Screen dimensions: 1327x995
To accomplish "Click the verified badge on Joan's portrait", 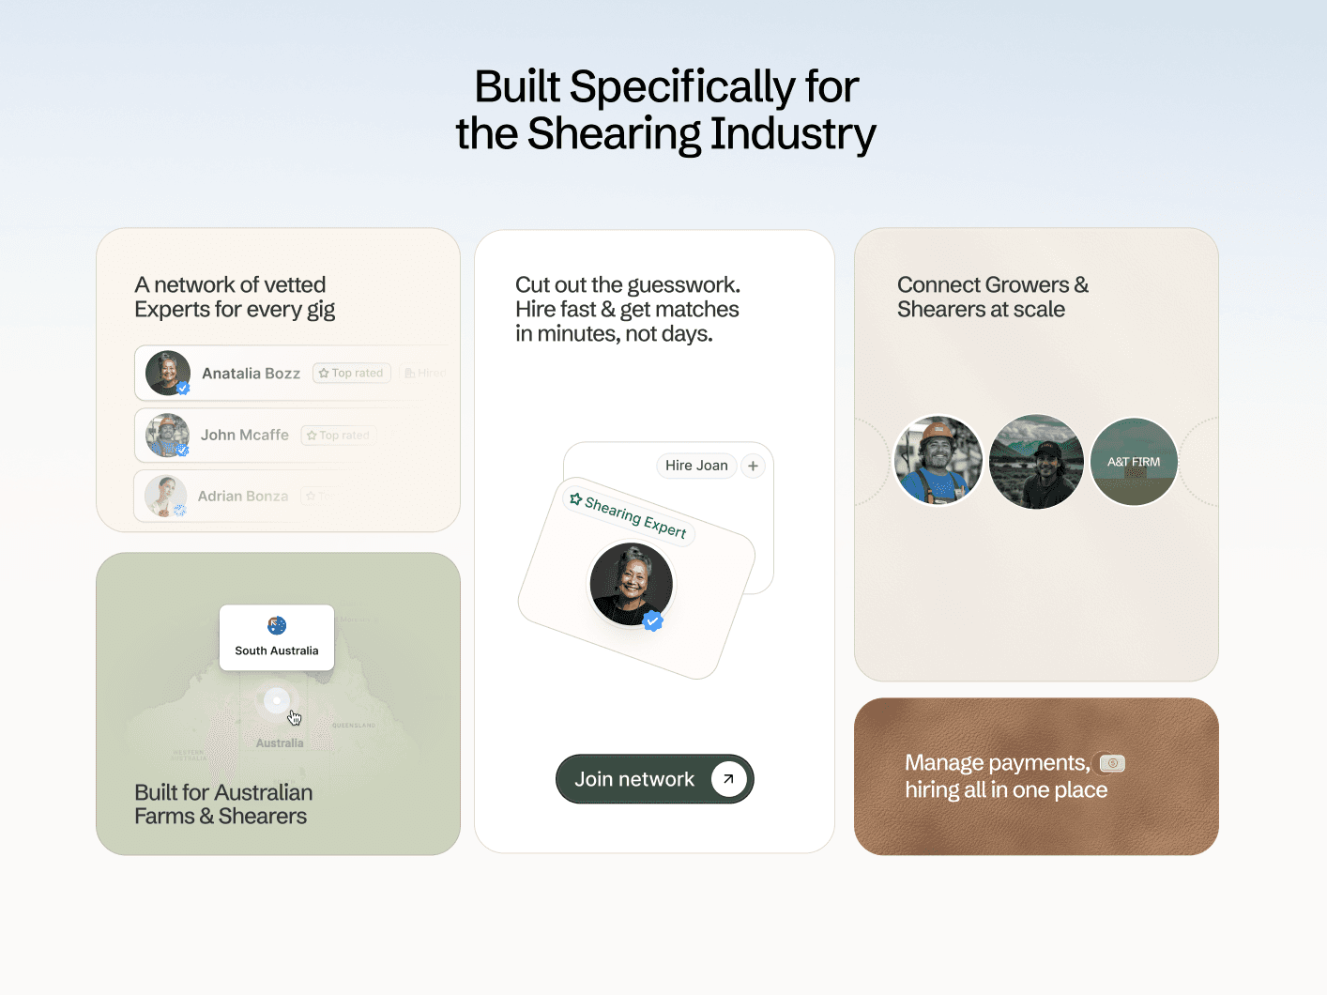I will (653, 620).
